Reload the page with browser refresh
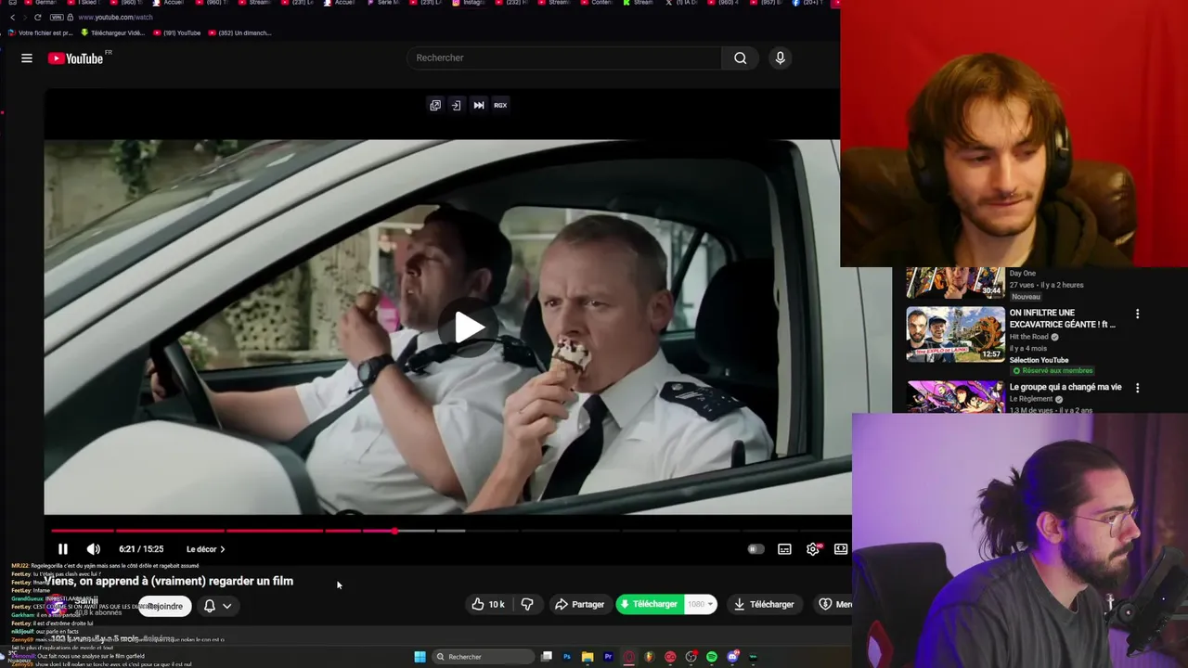The width and height of the screenshot is (1188, 668). [37, 17]
